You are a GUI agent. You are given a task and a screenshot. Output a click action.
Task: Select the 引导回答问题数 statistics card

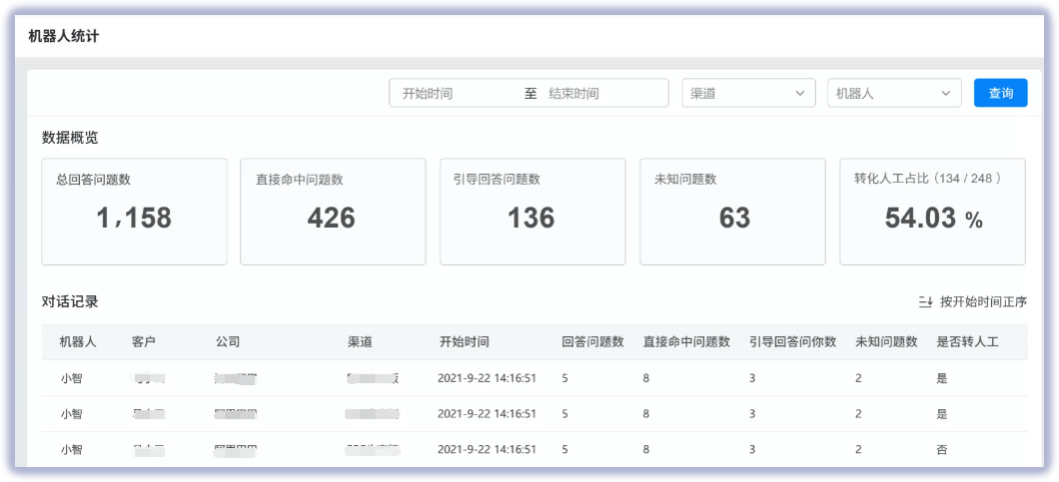532,212
